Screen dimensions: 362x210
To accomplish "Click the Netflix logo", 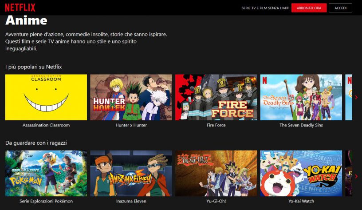I will pos(20,8).
